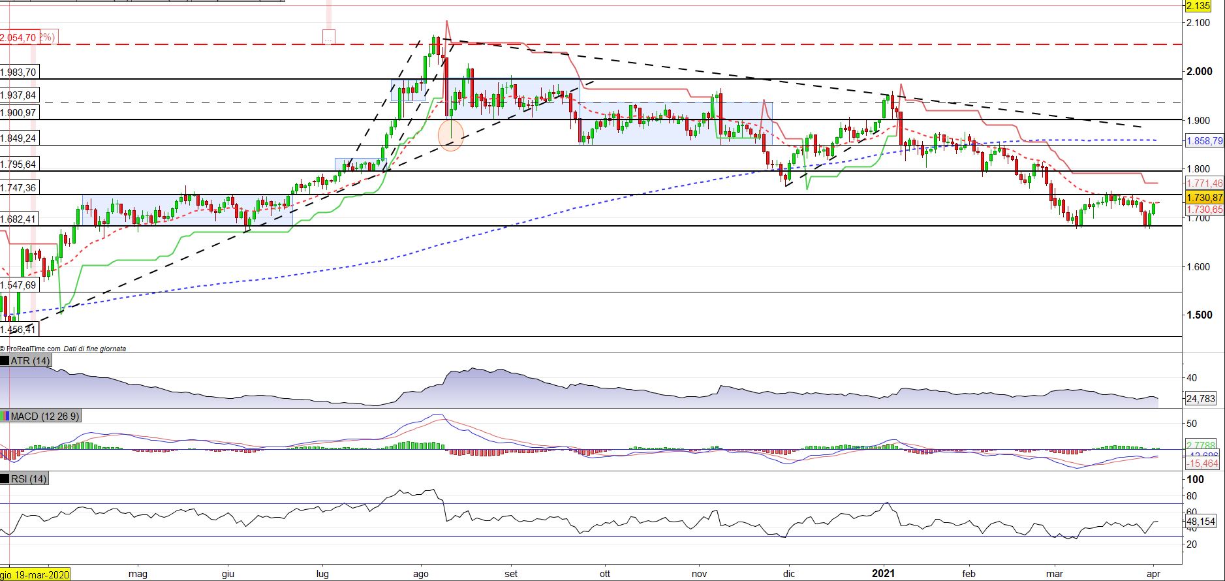The image size is (1225, 581).
Task: Click the black ATR color swatch
Action: (5, 361)
